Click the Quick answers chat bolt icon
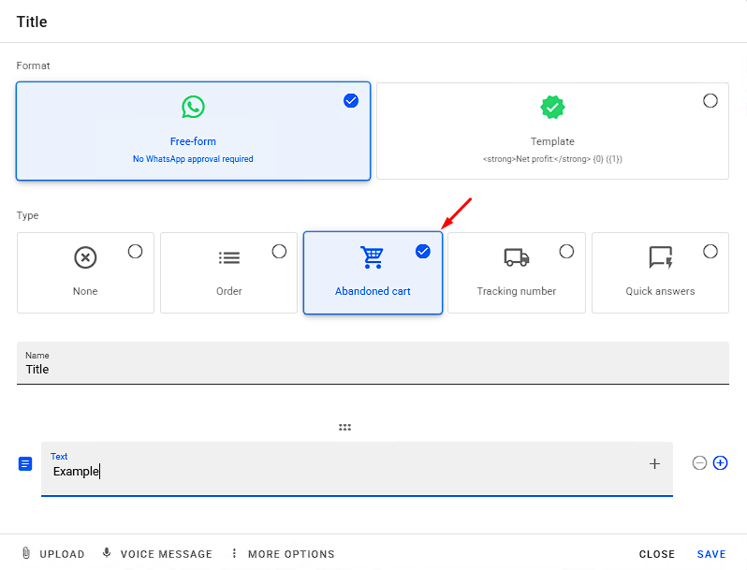Viewport: 747px width, 570px height. point(660,257)
